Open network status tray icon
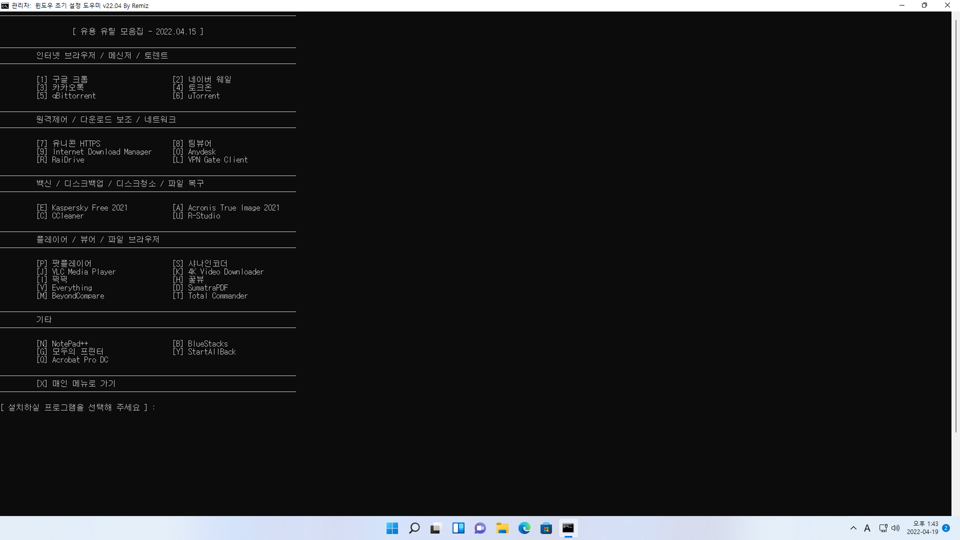 coord(883,528)
